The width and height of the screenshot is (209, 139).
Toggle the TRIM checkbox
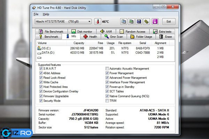[x=107, y=101]
